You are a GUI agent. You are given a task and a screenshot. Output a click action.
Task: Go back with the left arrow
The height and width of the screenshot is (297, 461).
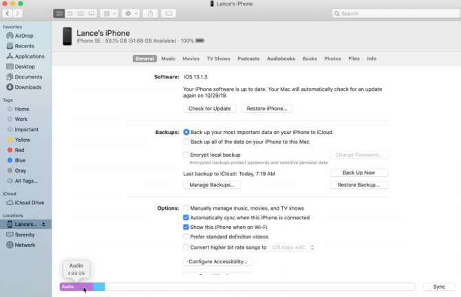8,14
